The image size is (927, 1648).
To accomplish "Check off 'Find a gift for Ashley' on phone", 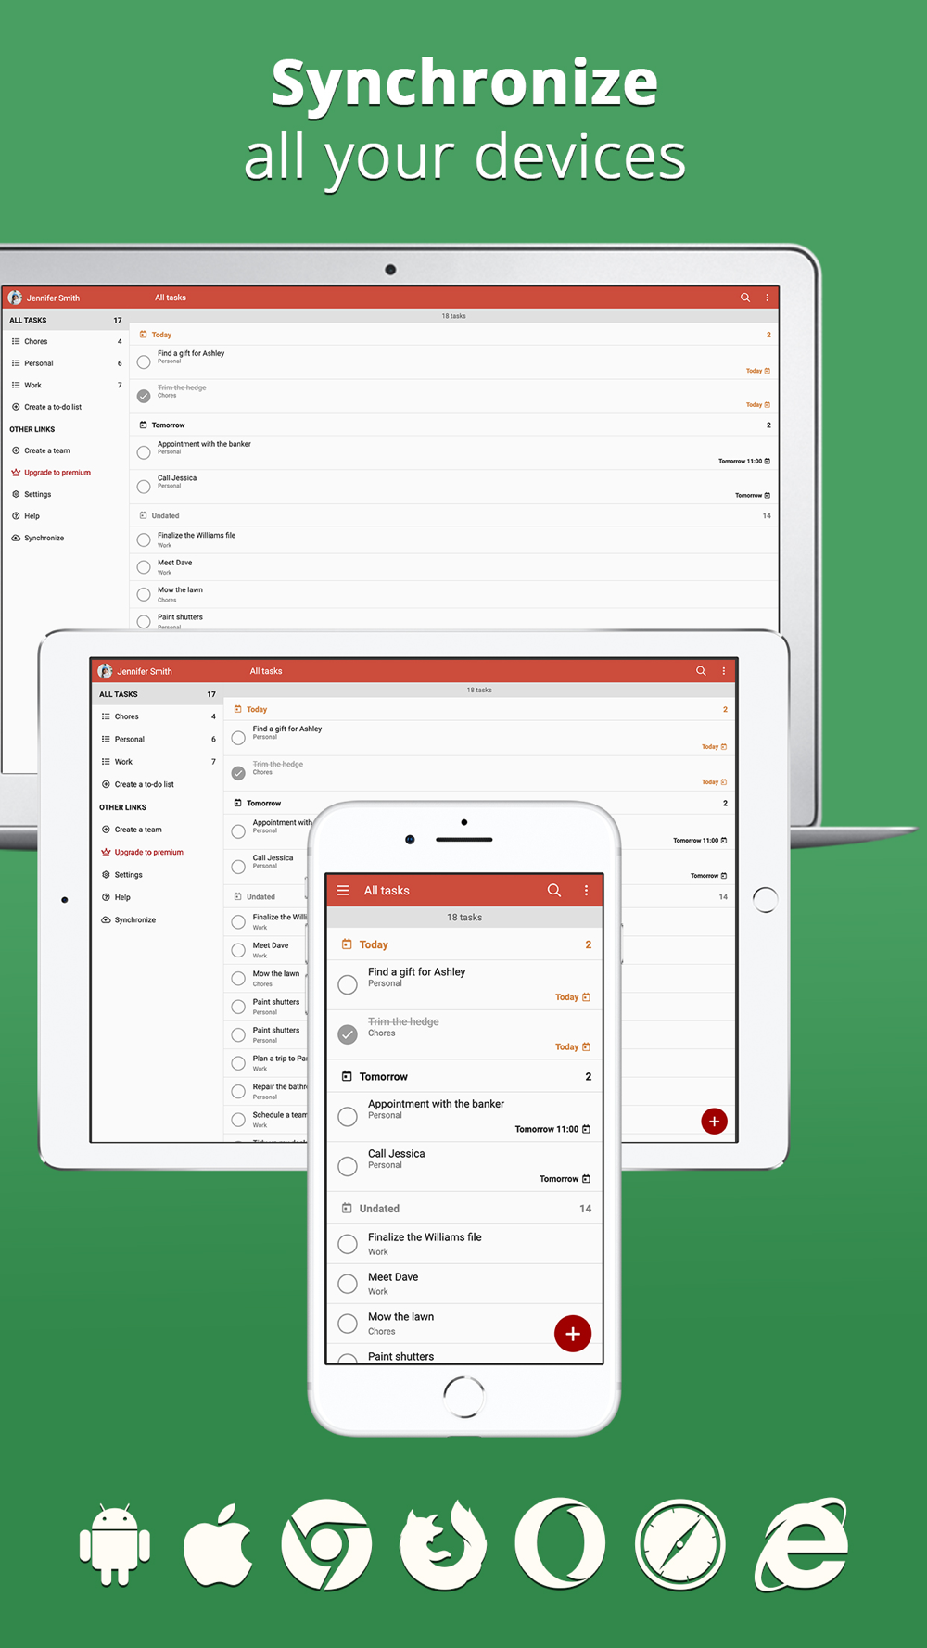I will point(348,984).
